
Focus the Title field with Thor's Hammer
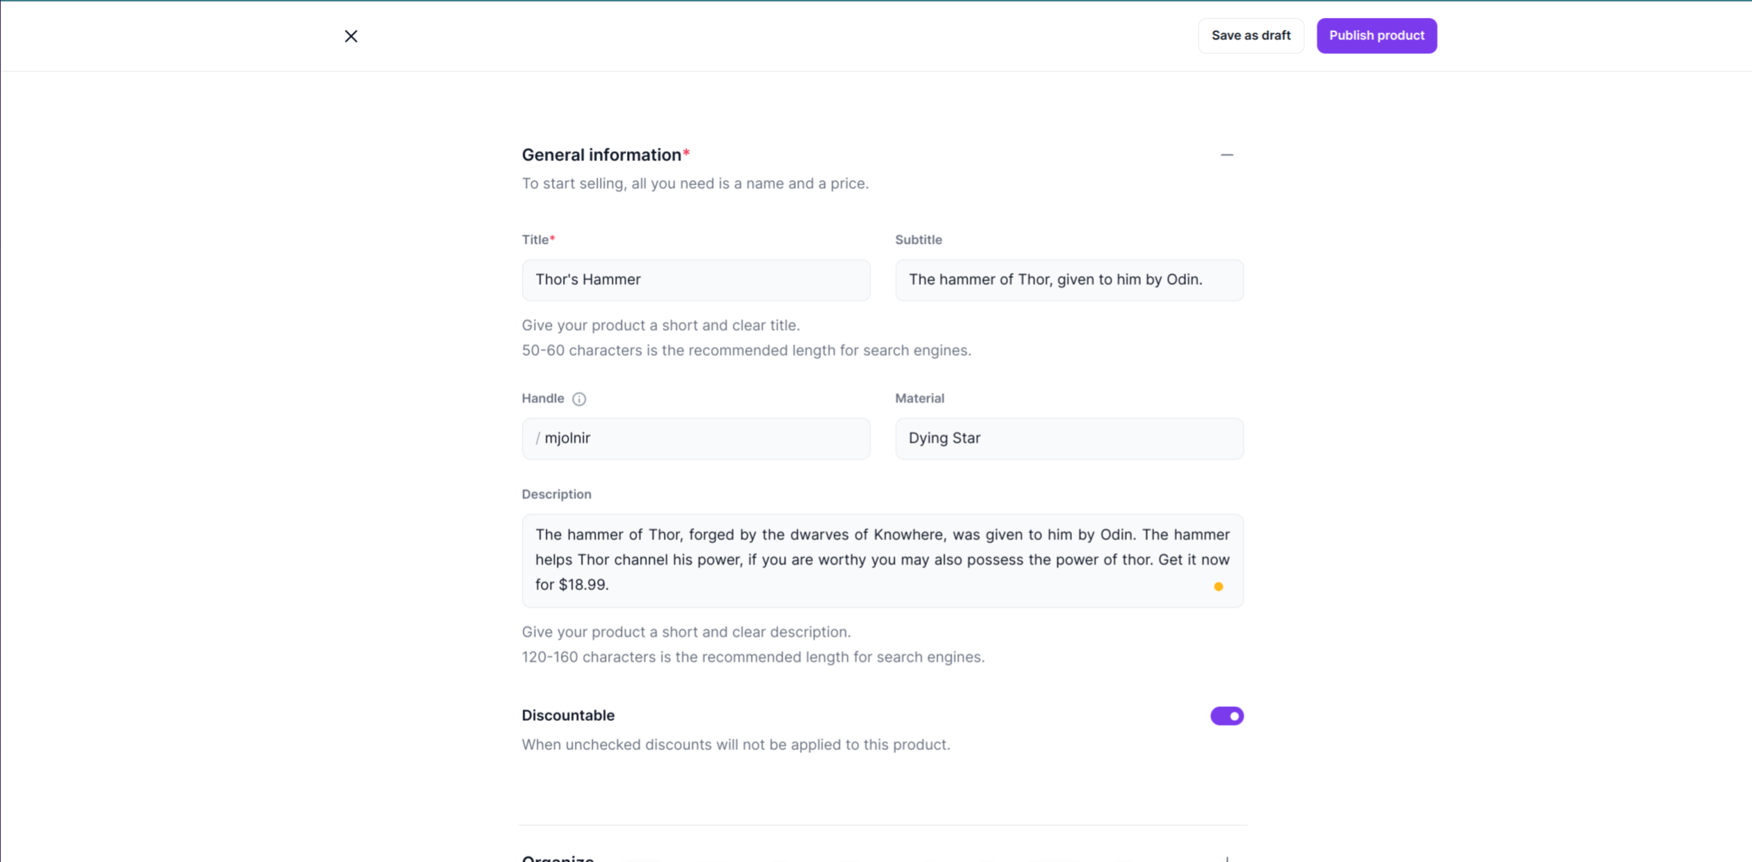pyautogui.click(x=696, y=280)
